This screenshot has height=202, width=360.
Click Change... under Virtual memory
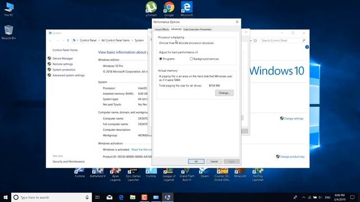pos(224,93)
